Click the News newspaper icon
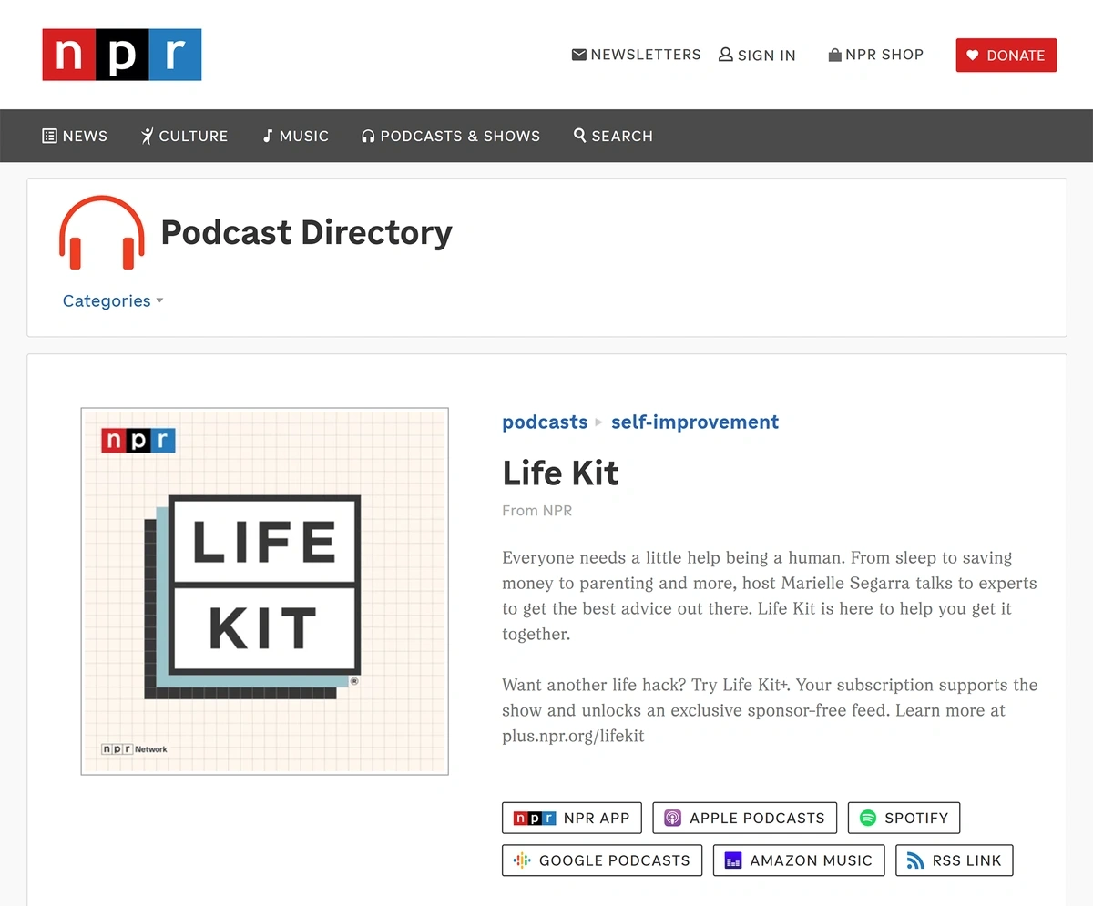This screenshot has width=1093, height=906. click(x=49, y=136)
